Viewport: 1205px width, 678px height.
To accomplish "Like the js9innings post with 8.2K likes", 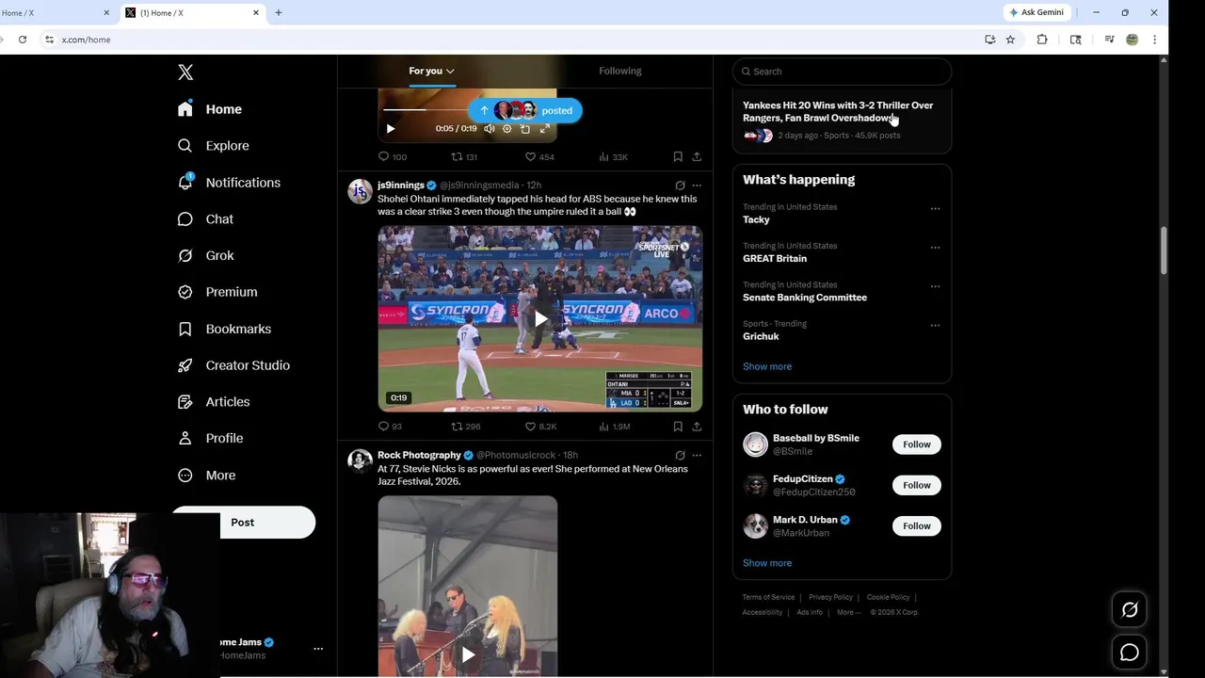I will click(x=540, y=427).
